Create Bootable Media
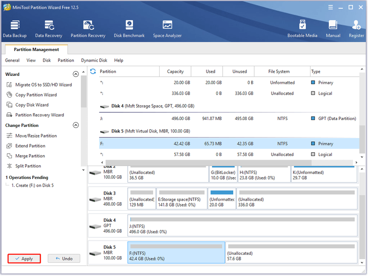Viewport: 368px width, 276px height. pos(302,29)
